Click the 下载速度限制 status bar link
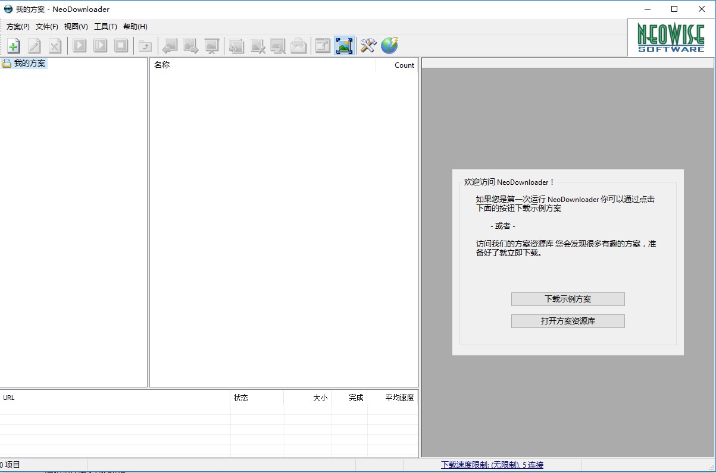 tap(493, 464)
